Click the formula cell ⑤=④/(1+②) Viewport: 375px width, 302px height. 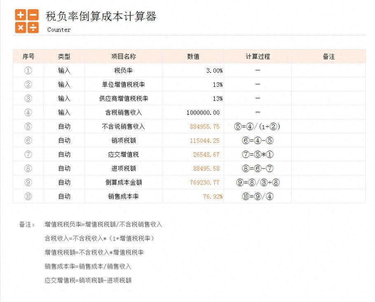(x=258, y=127)
